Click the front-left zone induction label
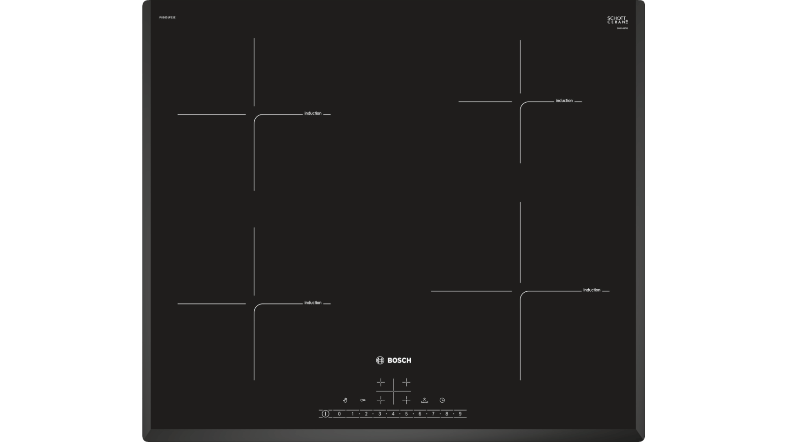Screen dimensions: 787x442 [x=313, y=303]
